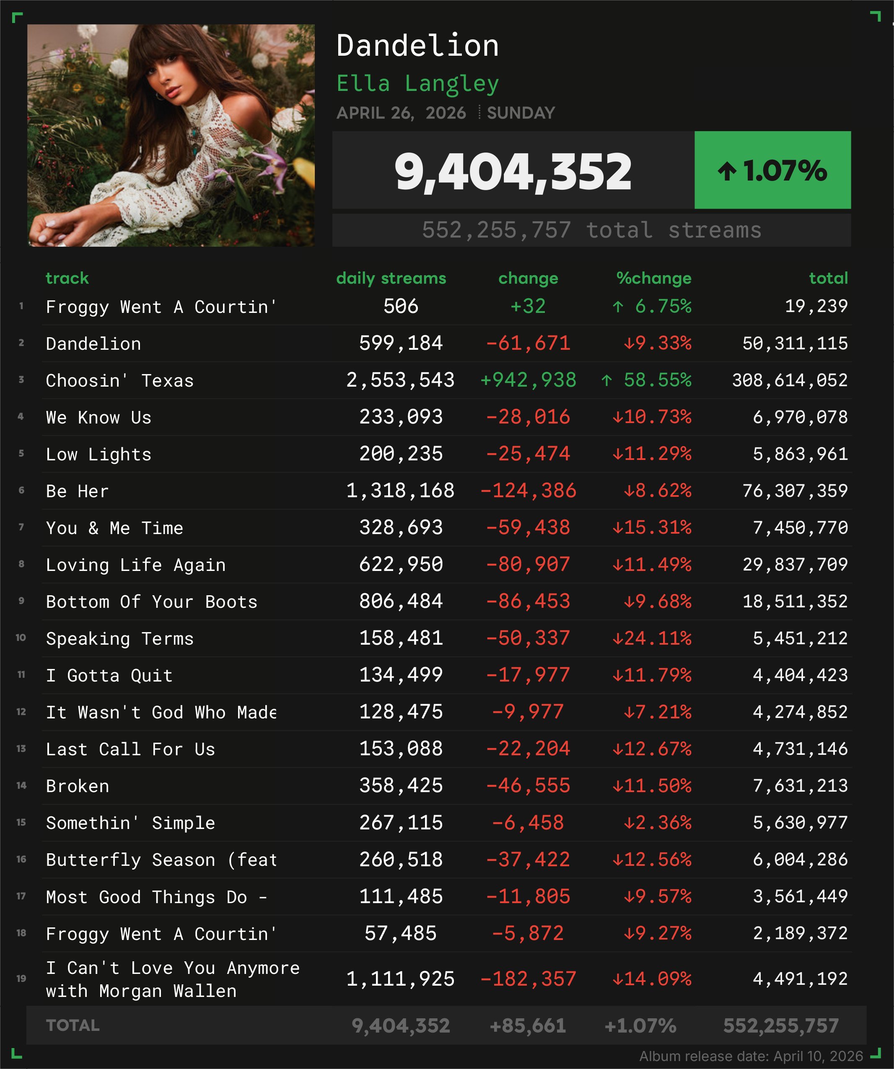Click the down arrow next to 8.62%
Image resolution: width=894 pixels, height=1069 pixels.
pos(629,491)
